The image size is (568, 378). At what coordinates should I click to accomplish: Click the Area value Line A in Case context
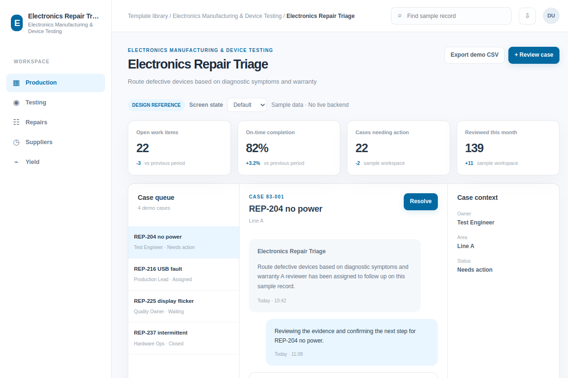tap(466, 246)
